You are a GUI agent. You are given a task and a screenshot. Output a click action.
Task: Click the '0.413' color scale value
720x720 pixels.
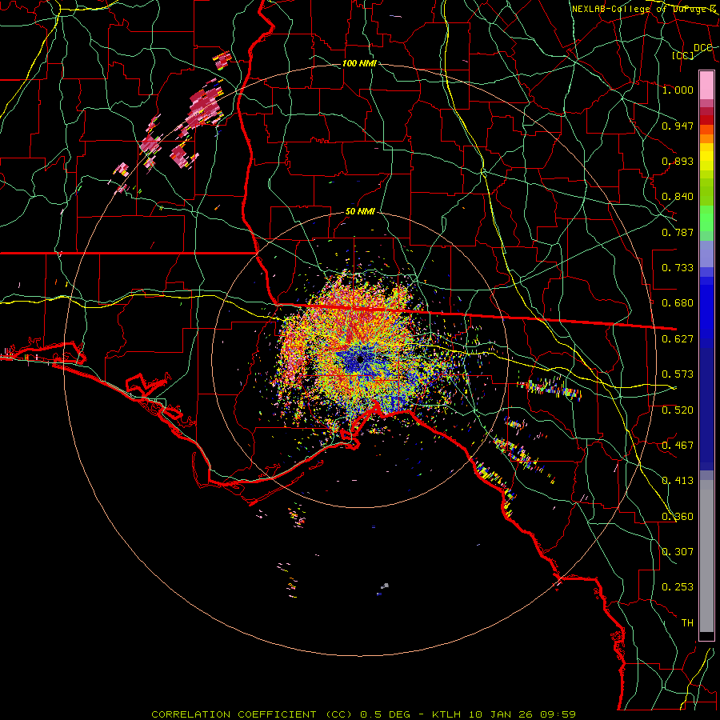678,481
